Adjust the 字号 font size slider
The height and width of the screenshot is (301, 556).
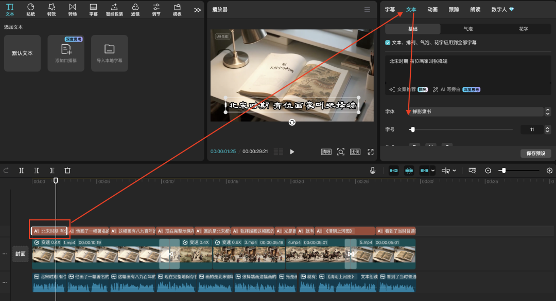point(412,130)
